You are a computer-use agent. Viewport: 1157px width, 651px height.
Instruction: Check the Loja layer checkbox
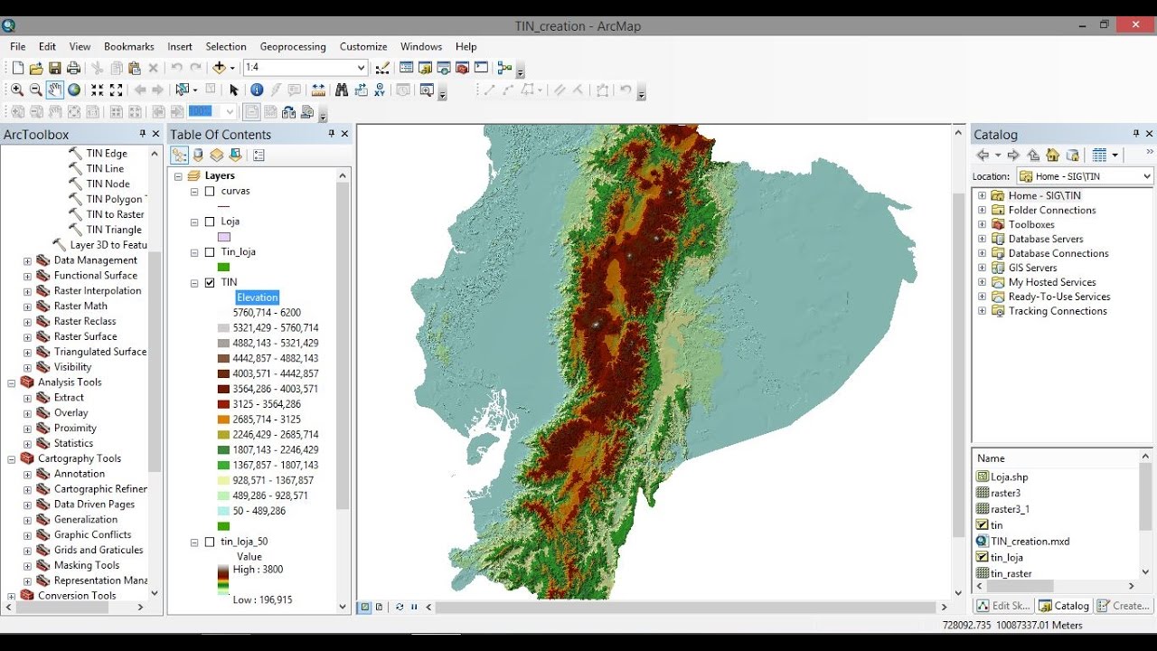209,222
